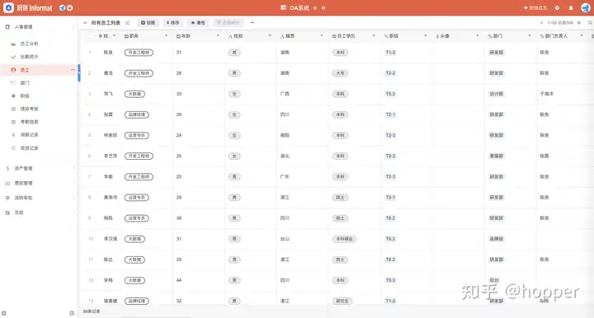Click the 奖惩记录 circle icon in sidebar
Image resolution: width=594 pixels, height=318 pixels.
[13, 148]
